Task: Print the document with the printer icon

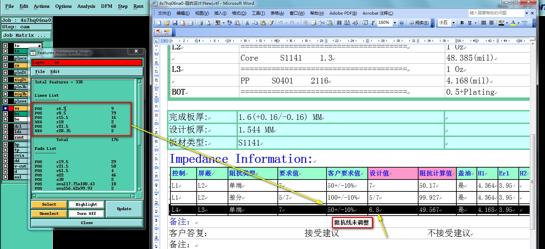Action: (200, 23)
